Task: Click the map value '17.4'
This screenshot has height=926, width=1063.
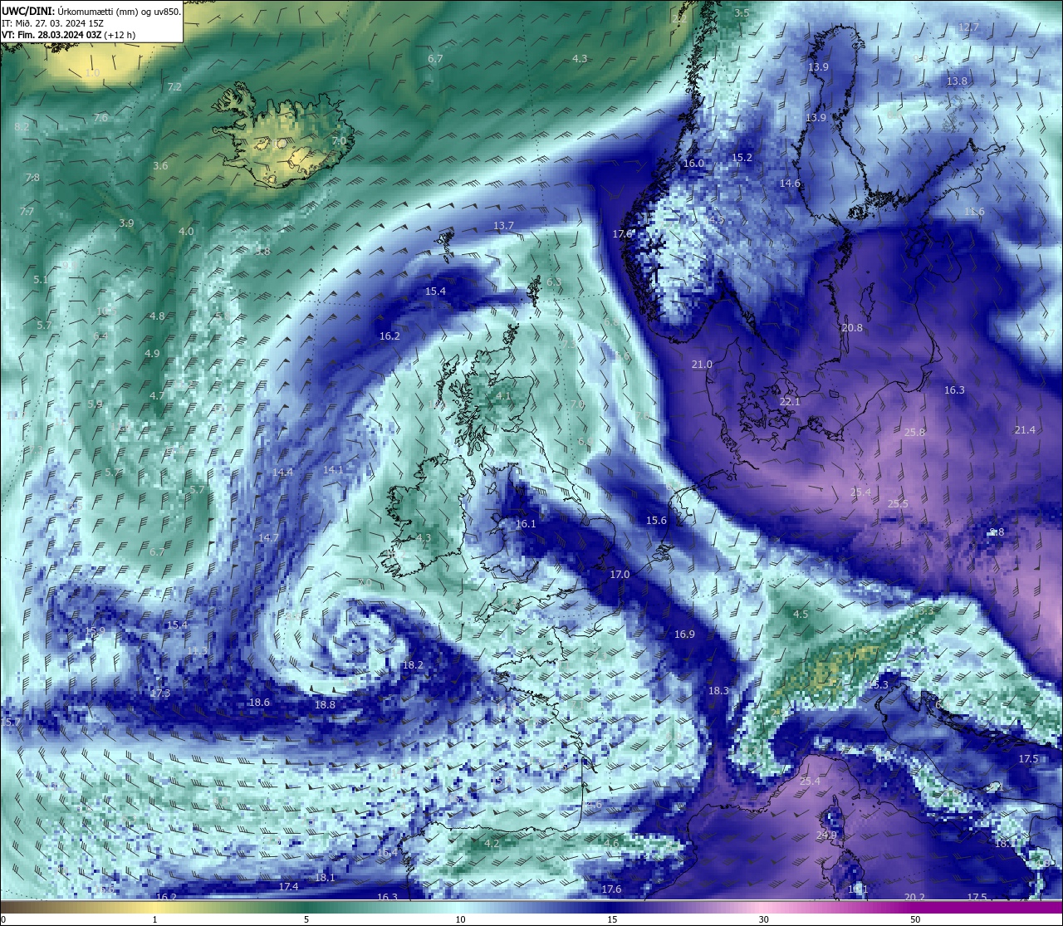Action: click(x=288, y=886)
